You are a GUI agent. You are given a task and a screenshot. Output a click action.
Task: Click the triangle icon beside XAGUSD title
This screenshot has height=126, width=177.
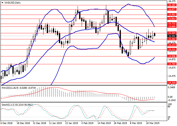point(2,3)
